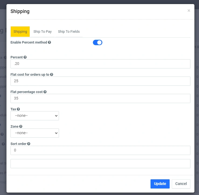Focus the Percent input field
The width and height of the screenshot is (199, 195).
[x=100, y=64]
